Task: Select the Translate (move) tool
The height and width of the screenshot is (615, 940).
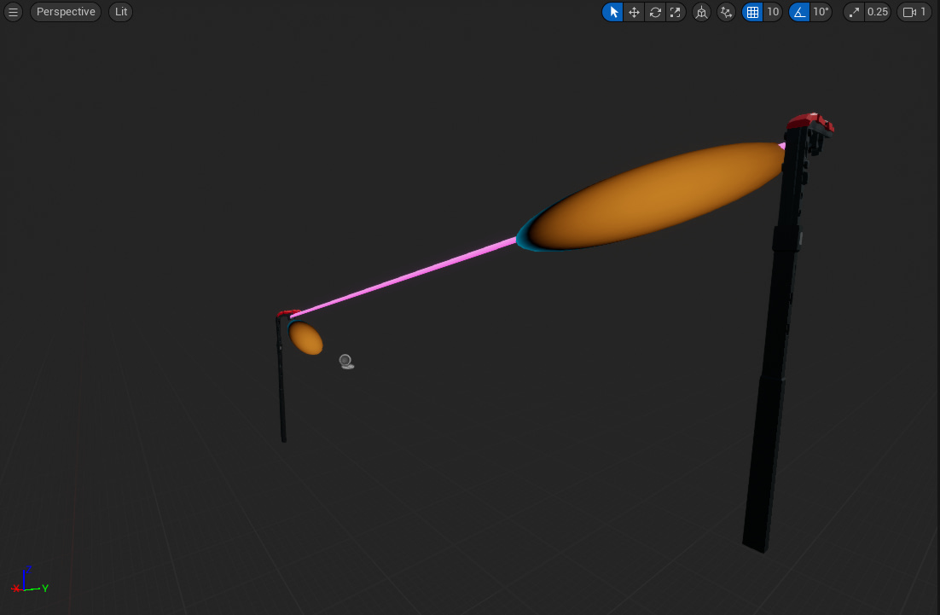Action: [x=634, y=12]
